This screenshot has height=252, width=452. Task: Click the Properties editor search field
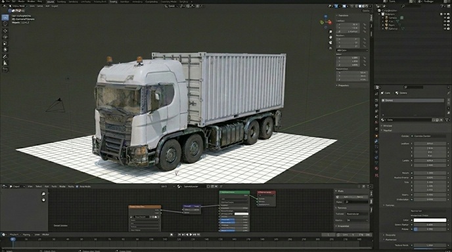coord(413,87)
